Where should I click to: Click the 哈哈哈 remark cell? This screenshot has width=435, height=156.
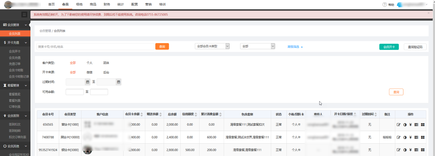[x=387, y=137]
